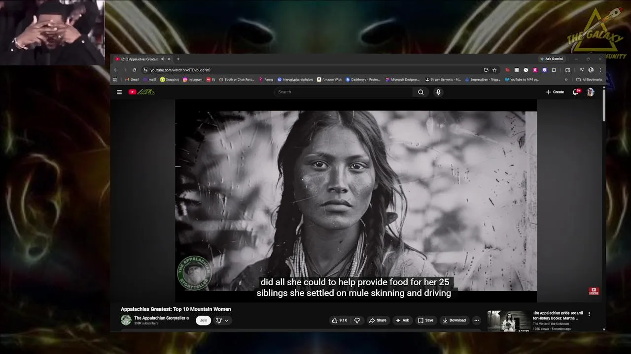Viewport: 631px width, 354px height.
Task: Click the Ask button below the video
Action: coord(402,320)
